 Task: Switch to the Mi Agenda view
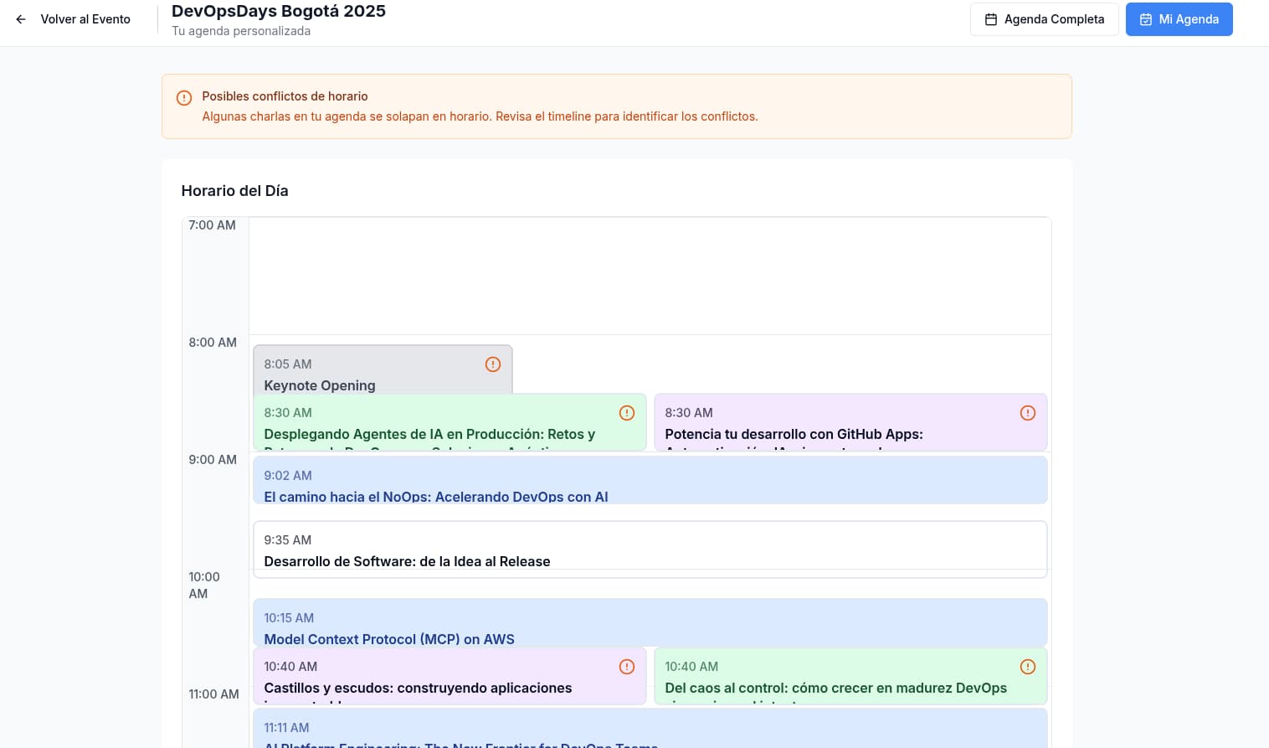tap(1179, 18)
